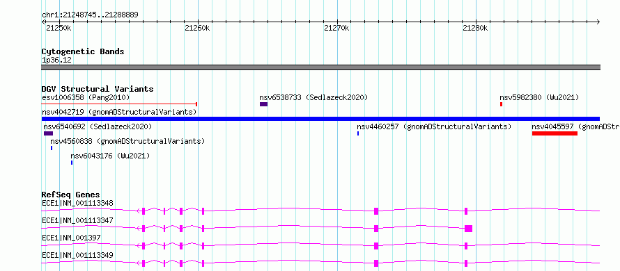Click the 21270k ruler tick label
The width and height of the screenshot is (620, 271).
(x=336, y=28)
